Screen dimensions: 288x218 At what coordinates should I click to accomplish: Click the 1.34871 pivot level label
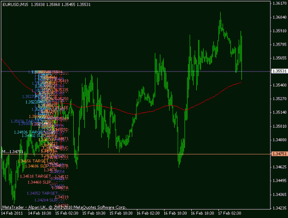pos(62,139)
